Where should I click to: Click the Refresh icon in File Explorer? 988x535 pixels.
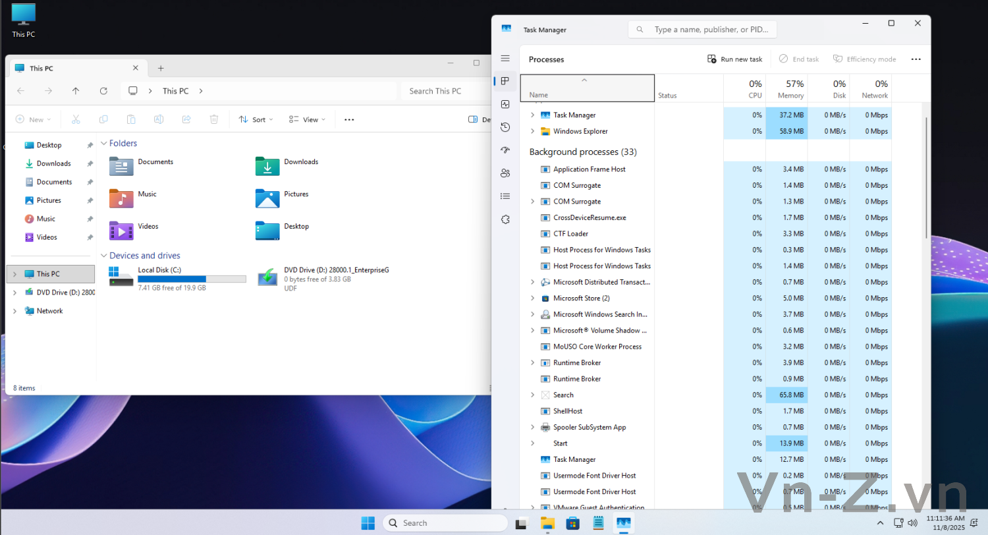(103, 91)
